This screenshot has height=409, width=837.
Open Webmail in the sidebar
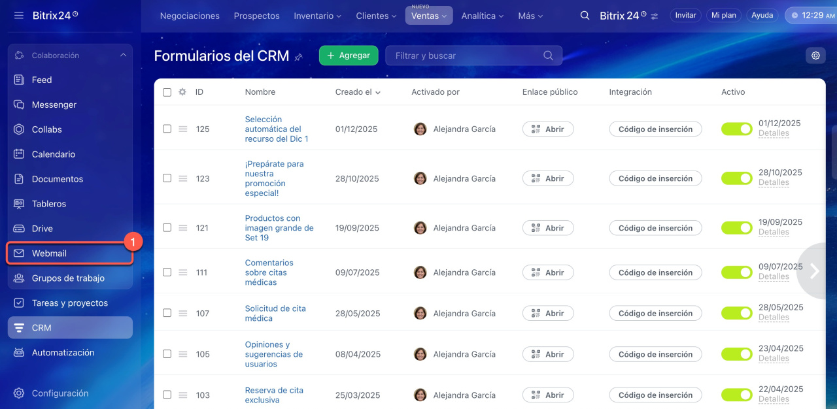pyautogui.click(x=49, y=254)
